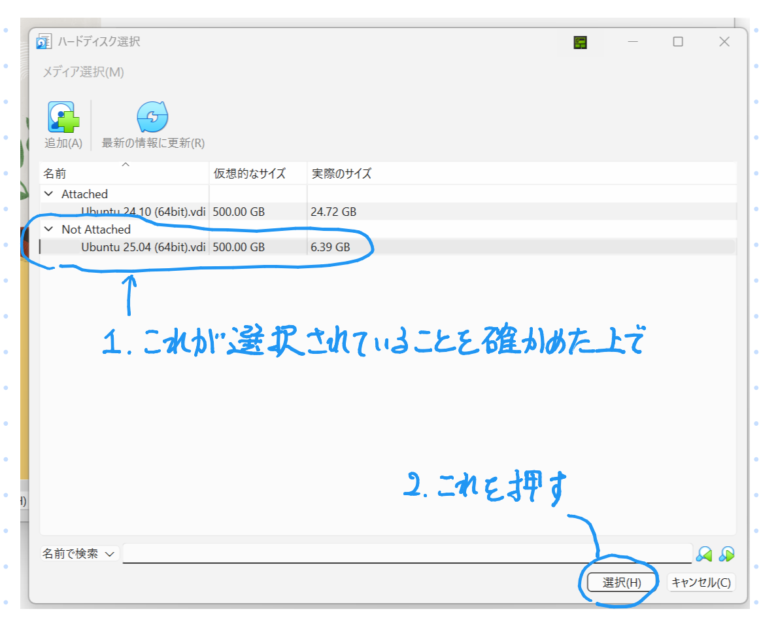Collapse the Attached group chevron
The image size is (778, 626).
click(48, 194)
